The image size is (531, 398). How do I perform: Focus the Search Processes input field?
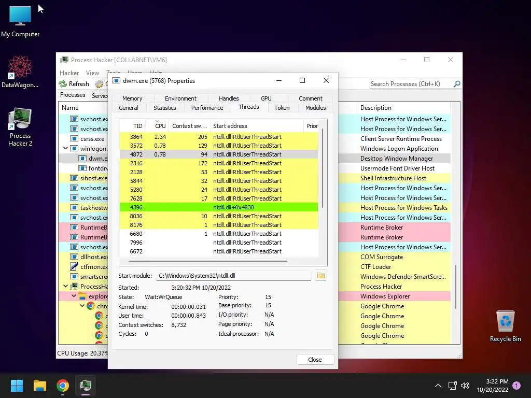coord(411,83)
